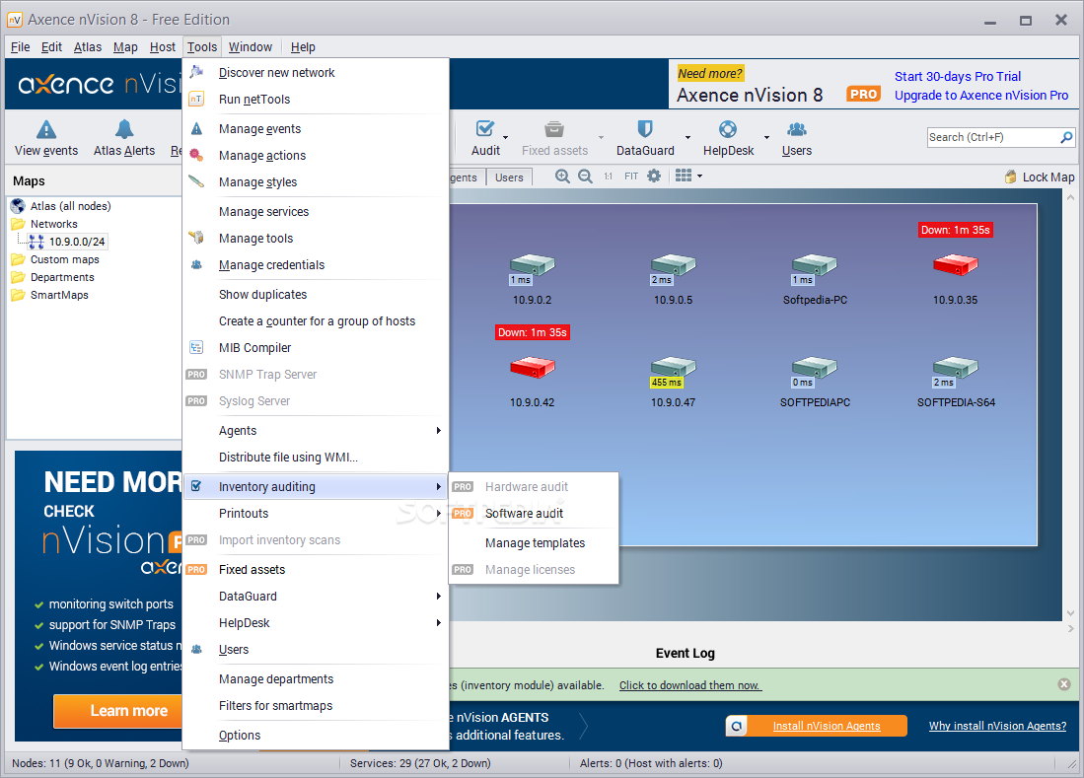Open the Users toolbar icon
The height and width of the screenshot is (778, 1084).
pyautogui.click(x=796, y=130)
